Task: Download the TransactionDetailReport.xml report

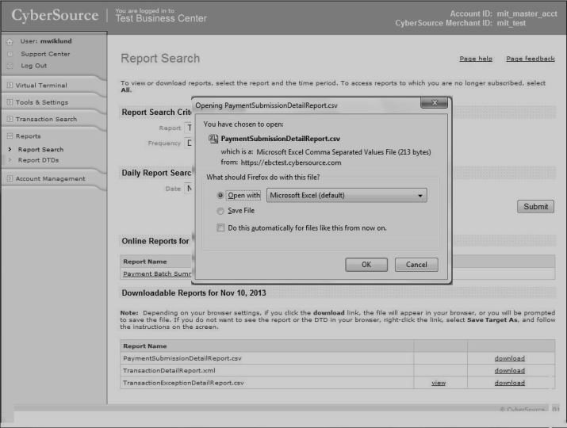Action: [509, 370]
